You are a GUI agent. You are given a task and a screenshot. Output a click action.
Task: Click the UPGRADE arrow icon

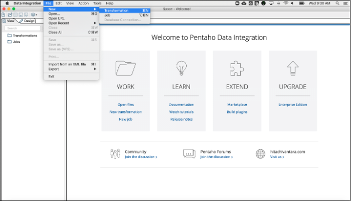click(x=292, y=67)
